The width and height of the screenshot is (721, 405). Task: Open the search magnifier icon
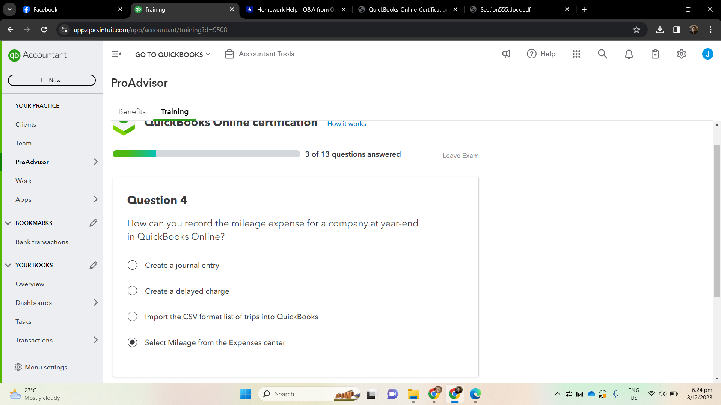click(x=602, y=54)
